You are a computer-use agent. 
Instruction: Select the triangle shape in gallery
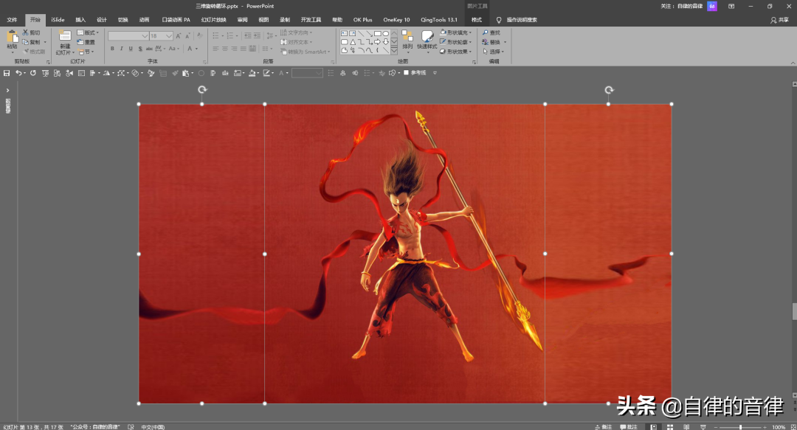pyautogui.click(x=352, y=42)
